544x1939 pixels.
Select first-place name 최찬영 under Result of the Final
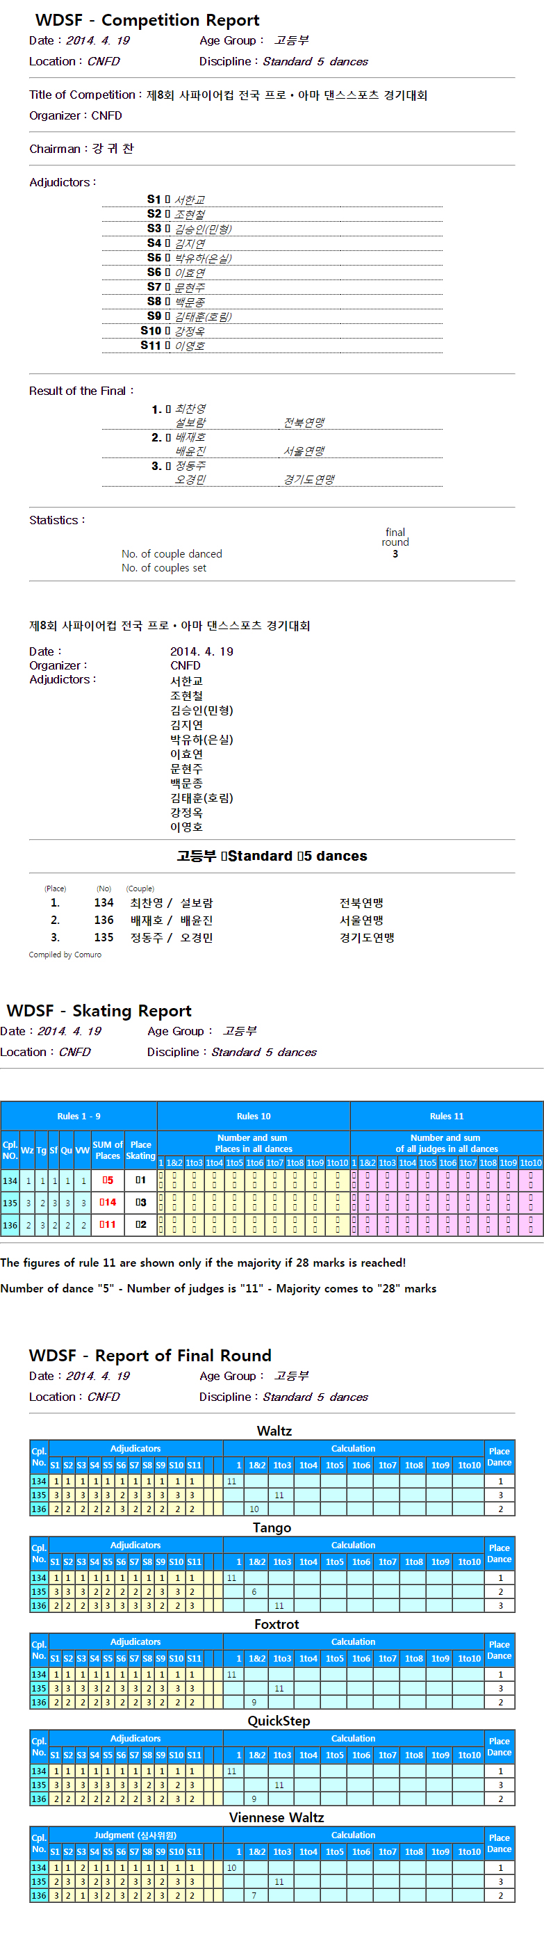click(x=190, y=409)
